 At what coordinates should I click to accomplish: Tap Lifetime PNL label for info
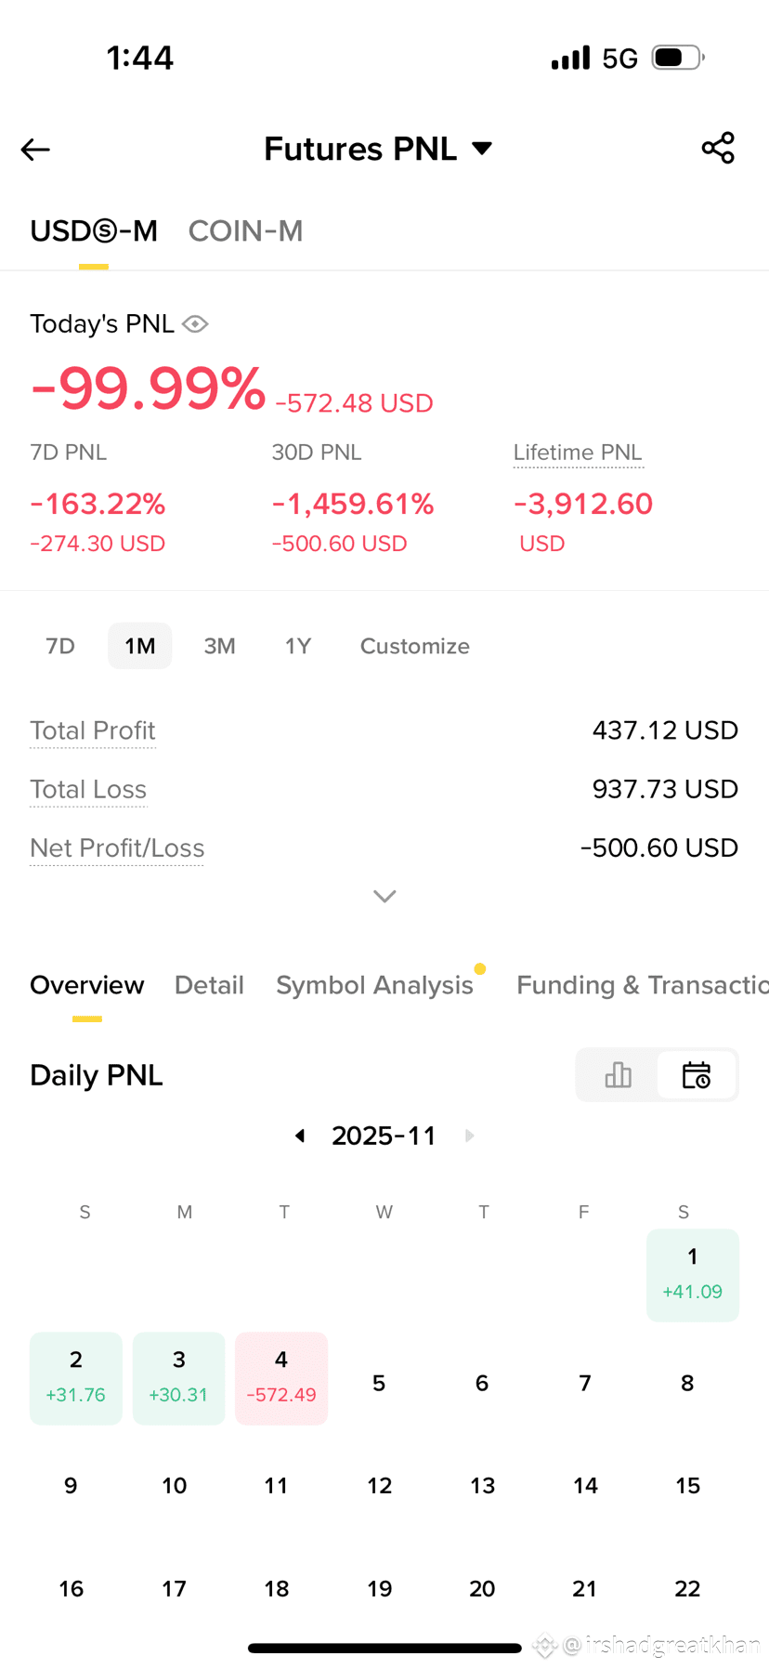coord(578,453)
